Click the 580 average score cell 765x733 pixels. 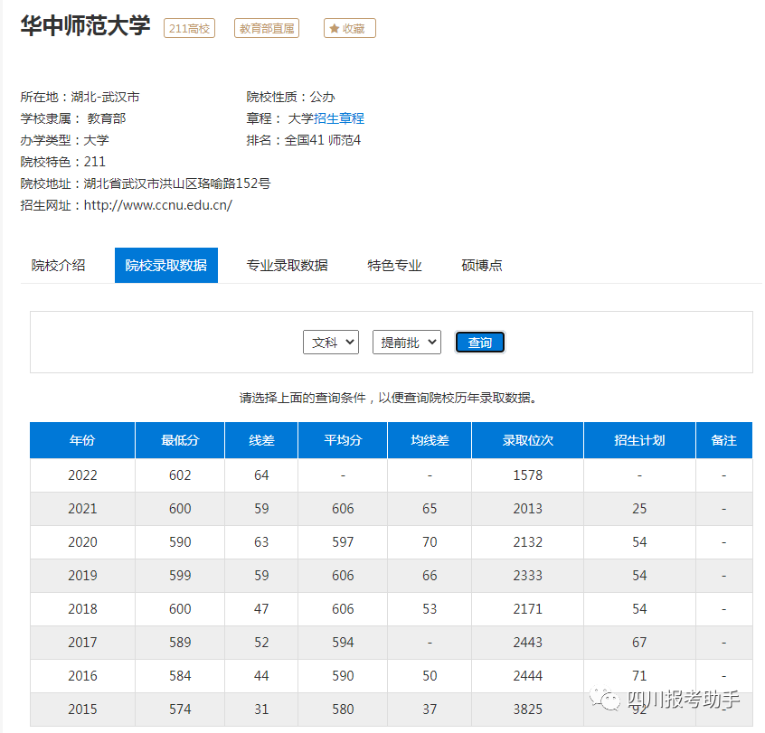pyautogui.click(x=343, y=710)
